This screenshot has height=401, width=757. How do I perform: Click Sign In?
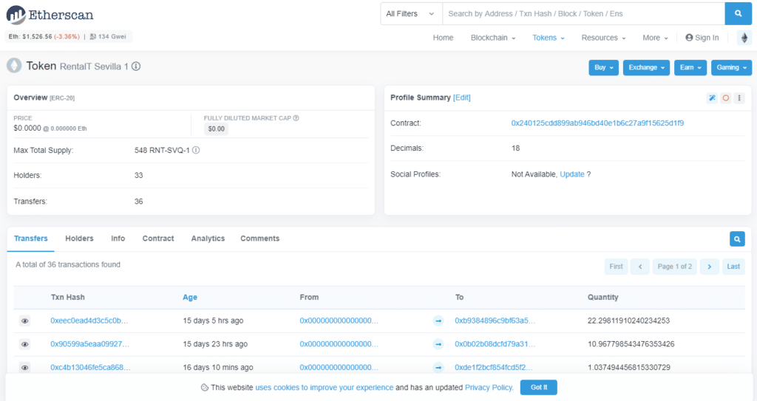pyautogui.click(x=702, y=38)
